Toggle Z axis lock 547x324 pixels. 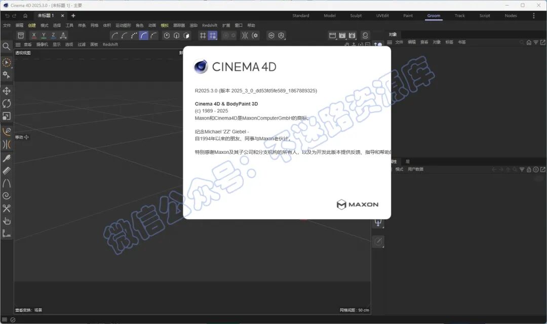[53, 35]
